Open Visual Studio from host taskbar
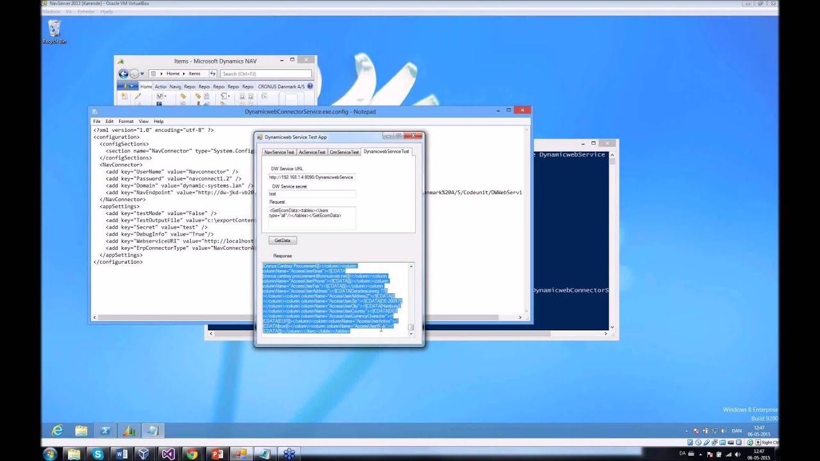Image resolution: width=820 pixels, height=461 pixels. point(168,454)
